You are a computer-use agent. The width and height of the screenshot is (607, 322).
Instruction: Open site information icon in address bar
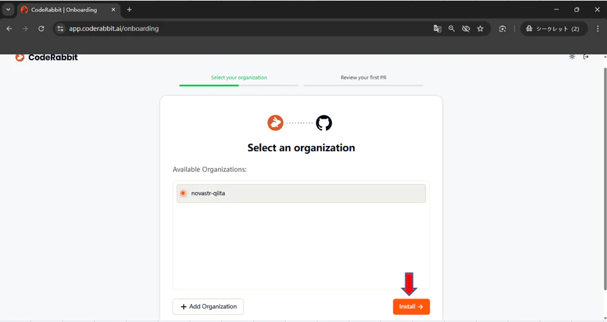tap(60, 29)
